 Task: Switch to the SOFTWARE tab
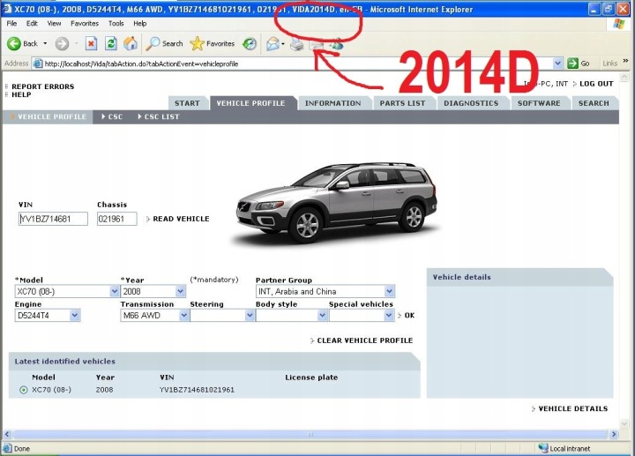tap(539, 103)
